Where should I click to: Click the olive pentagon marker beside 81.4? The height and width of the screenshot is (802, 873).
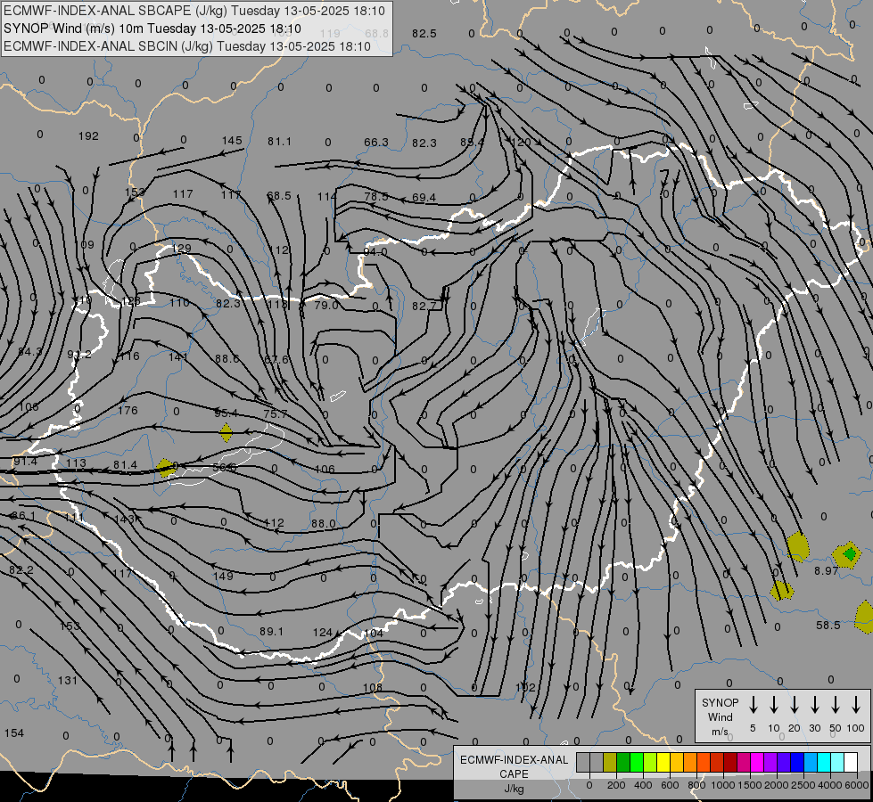click(x=165, y=468)
